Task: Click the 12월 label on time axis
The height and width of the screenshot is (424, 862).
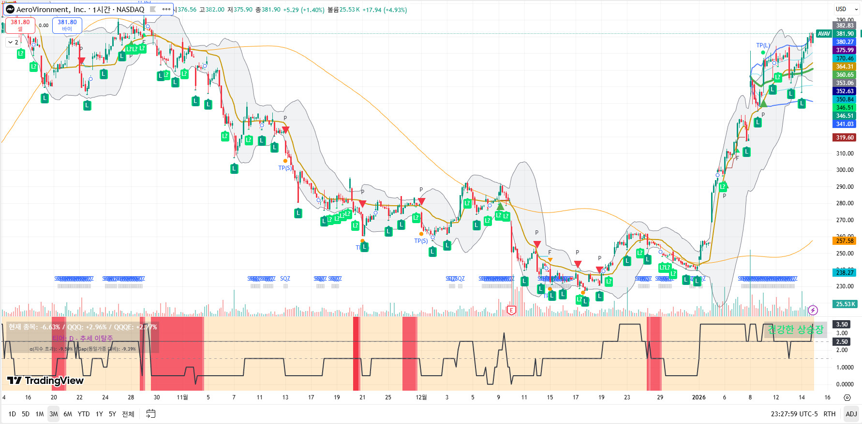Action: pyautogui.click(x=421, y=397)
